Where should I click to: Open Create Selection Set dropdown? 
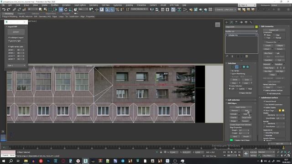139,9
